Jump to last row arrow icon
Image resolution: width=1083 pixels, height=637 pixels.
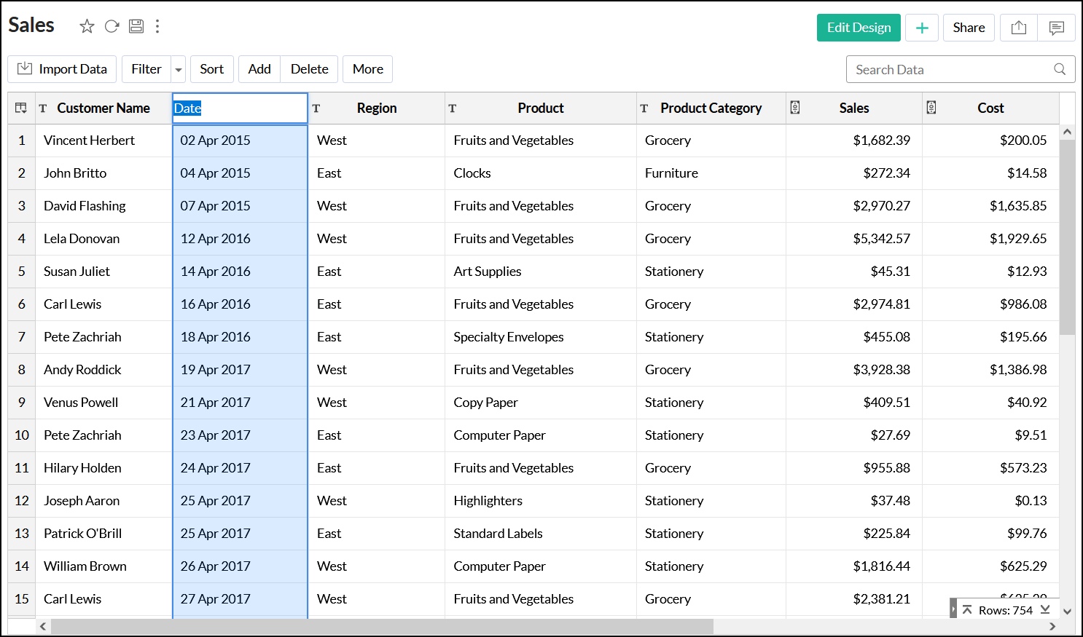point(1045,609)
